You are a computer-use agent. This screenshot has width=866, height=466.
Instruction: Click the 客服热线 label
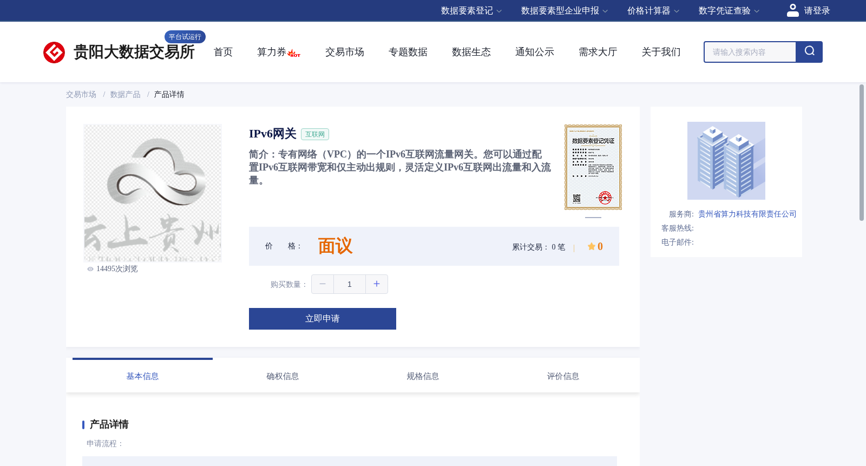(x=678, y=228)
